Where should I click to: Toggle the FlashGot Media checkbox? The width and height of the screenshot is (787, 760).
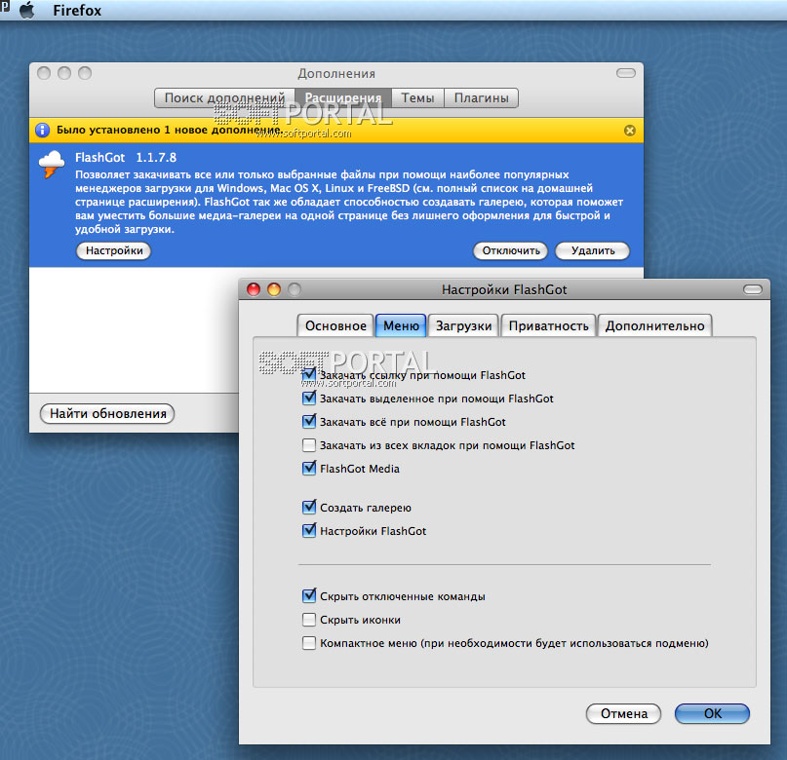tap(309, 469)
